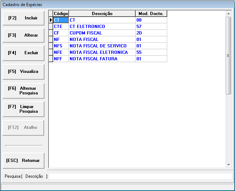Click the [F2] Incluir button
Screen dimensions: 235x191
point(23,18)
